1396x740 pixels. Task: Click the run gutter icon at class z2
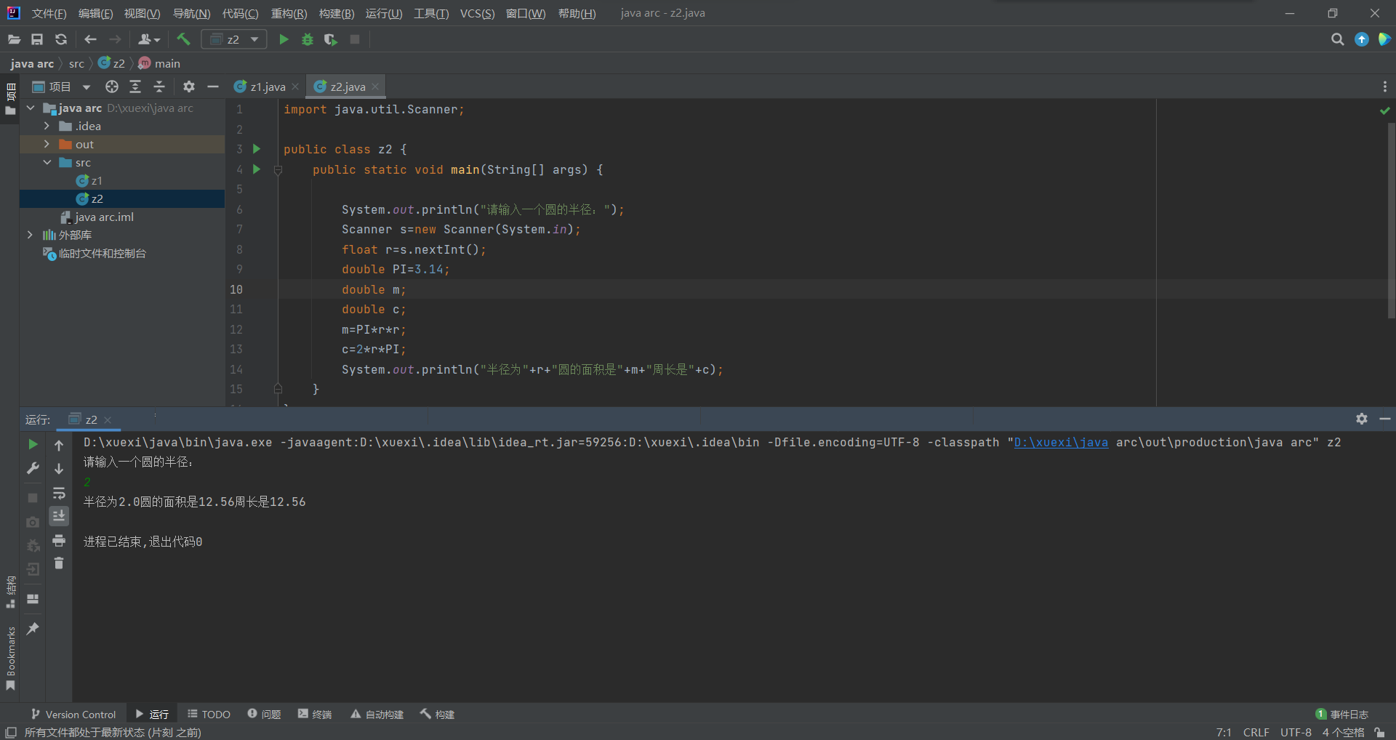point(257,149)
